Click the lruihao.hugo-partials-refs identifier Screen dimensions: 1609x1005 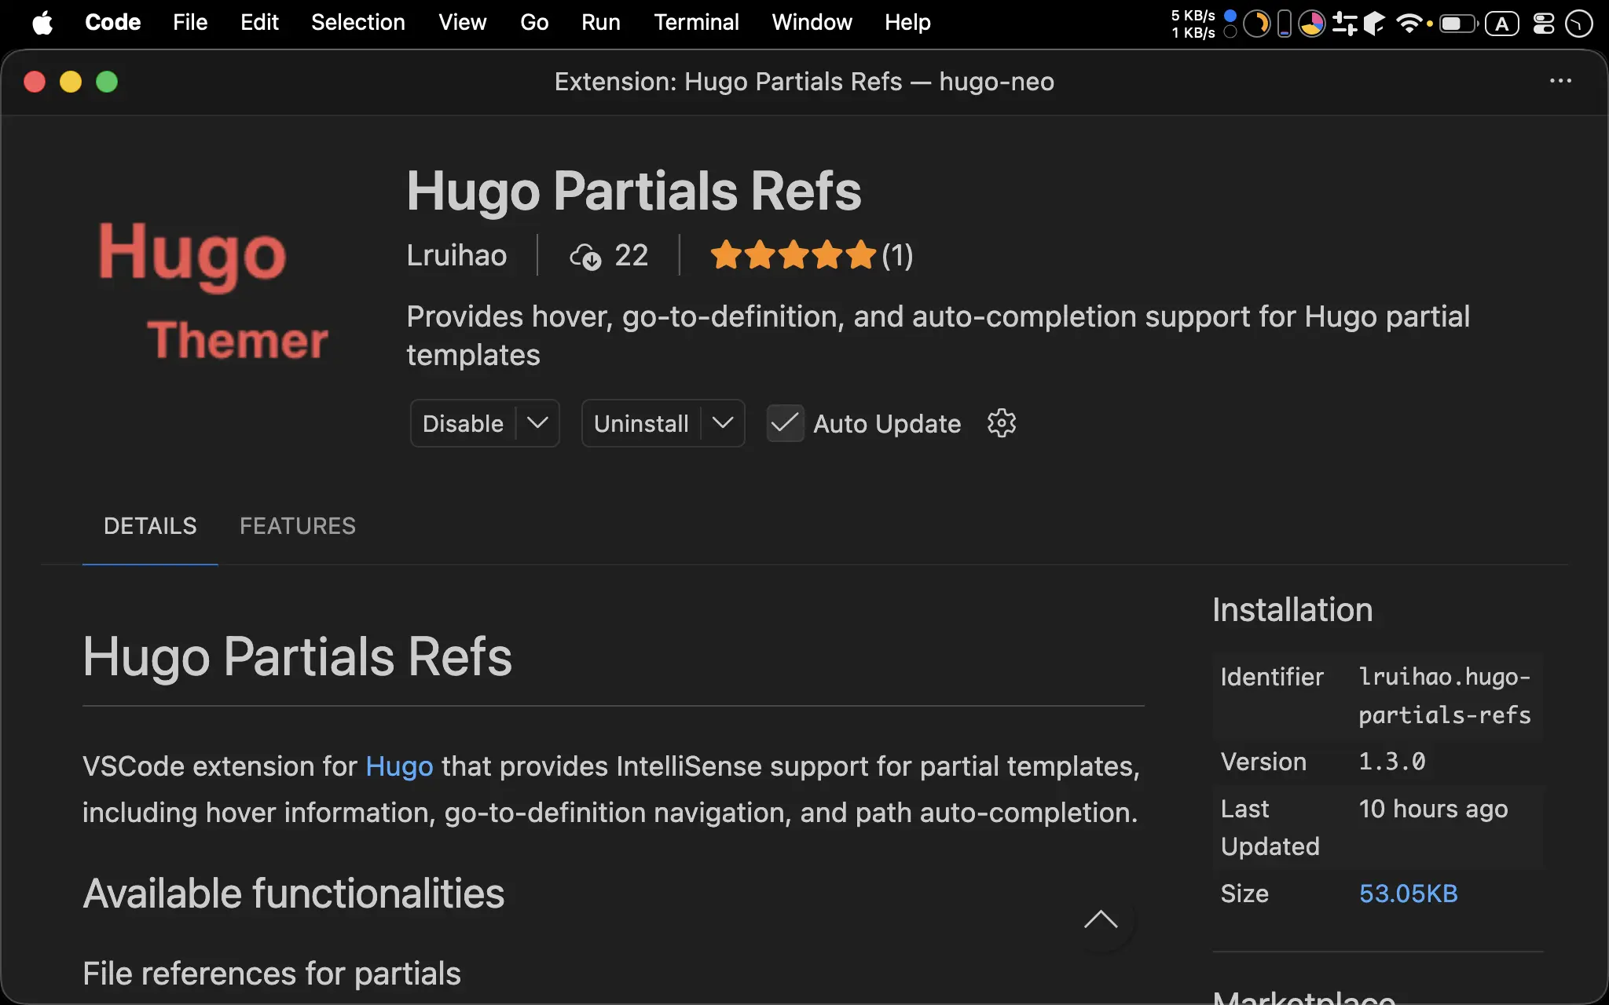[x=1444, y=696]
